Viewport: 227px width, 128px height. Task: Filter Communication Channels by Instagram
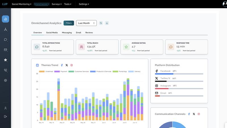coord(199,114)
